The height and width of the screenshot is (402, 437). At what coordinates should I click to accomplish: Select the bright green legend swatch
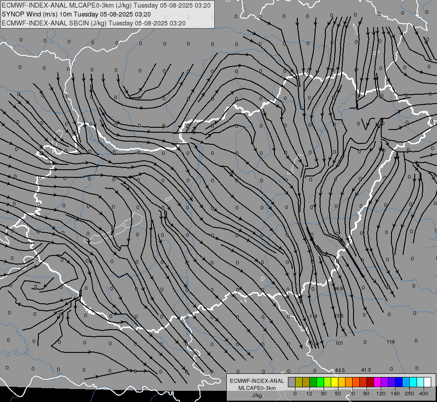[320, 382]
